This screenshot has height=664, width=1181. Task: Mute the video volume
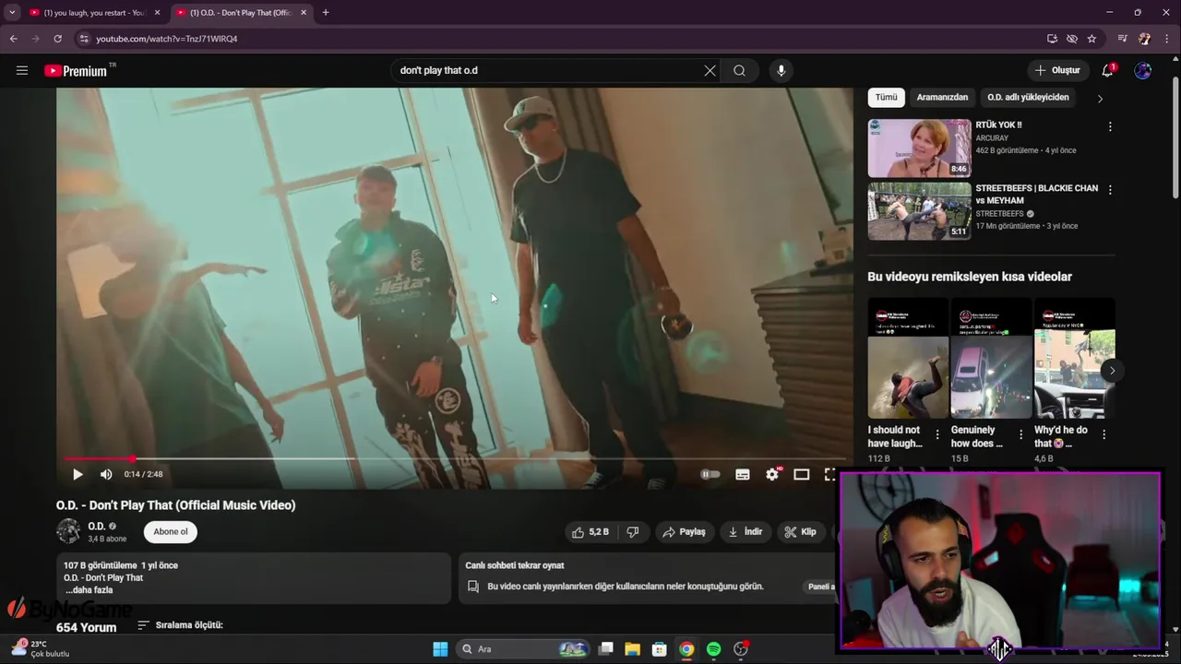point(106,474)
